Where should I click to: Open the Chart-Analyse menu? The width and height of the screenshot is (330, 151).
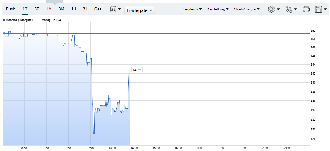click(x=247, y=9)
